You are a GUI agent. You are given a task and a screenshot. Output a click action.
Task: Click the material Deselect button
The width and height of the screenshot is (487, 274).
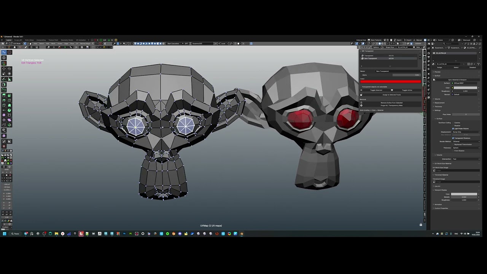473,67
